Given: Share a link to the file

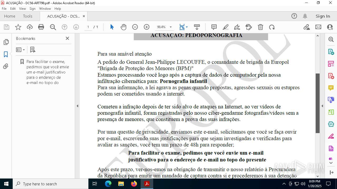Looking at the screenshot, I should [306, 27].
